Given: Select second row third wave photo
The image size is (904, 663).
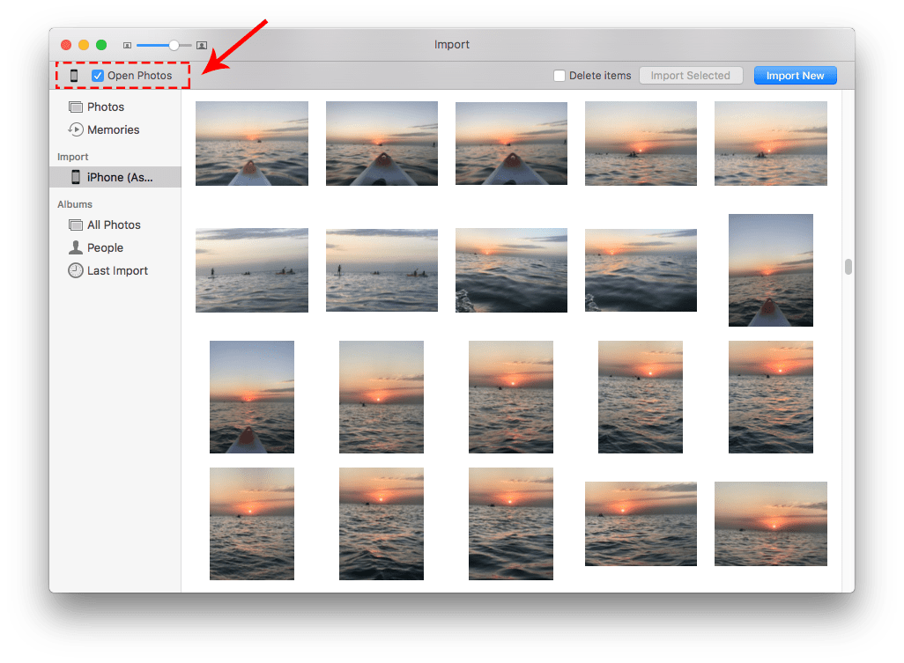Looking at the screenshot, I should pyautogui.click(x=511, y=270).
